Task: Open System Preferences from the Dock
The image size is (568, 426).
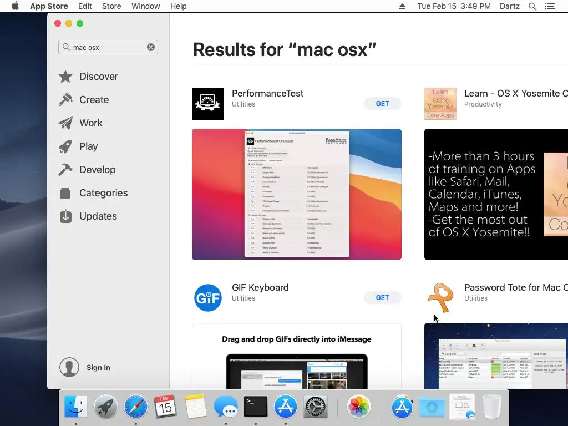Action: click(x=316, y=407)
